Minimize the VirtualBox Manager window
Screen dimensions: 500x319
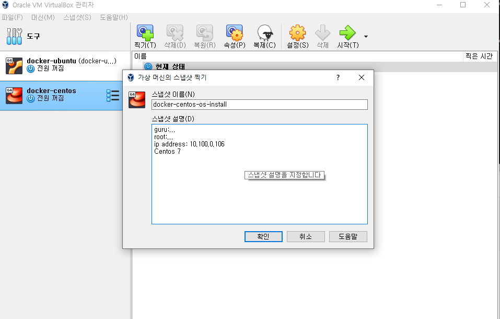pyautogui.click(x=439, y=5)
